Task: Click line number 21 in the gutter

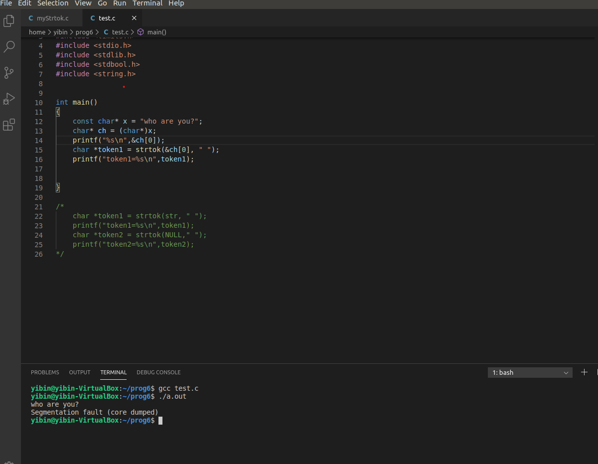Action: (x=39, y=207)
